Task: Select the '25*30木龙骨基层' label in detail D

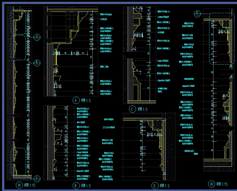Action: pos(109,128)
